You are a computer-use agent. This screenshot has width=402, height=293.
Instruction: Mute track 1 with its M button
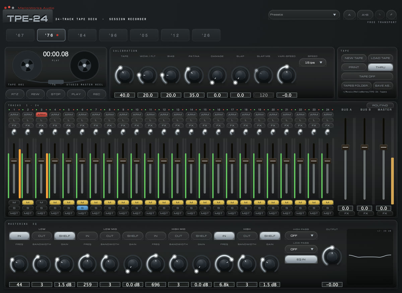coord(14,202)
